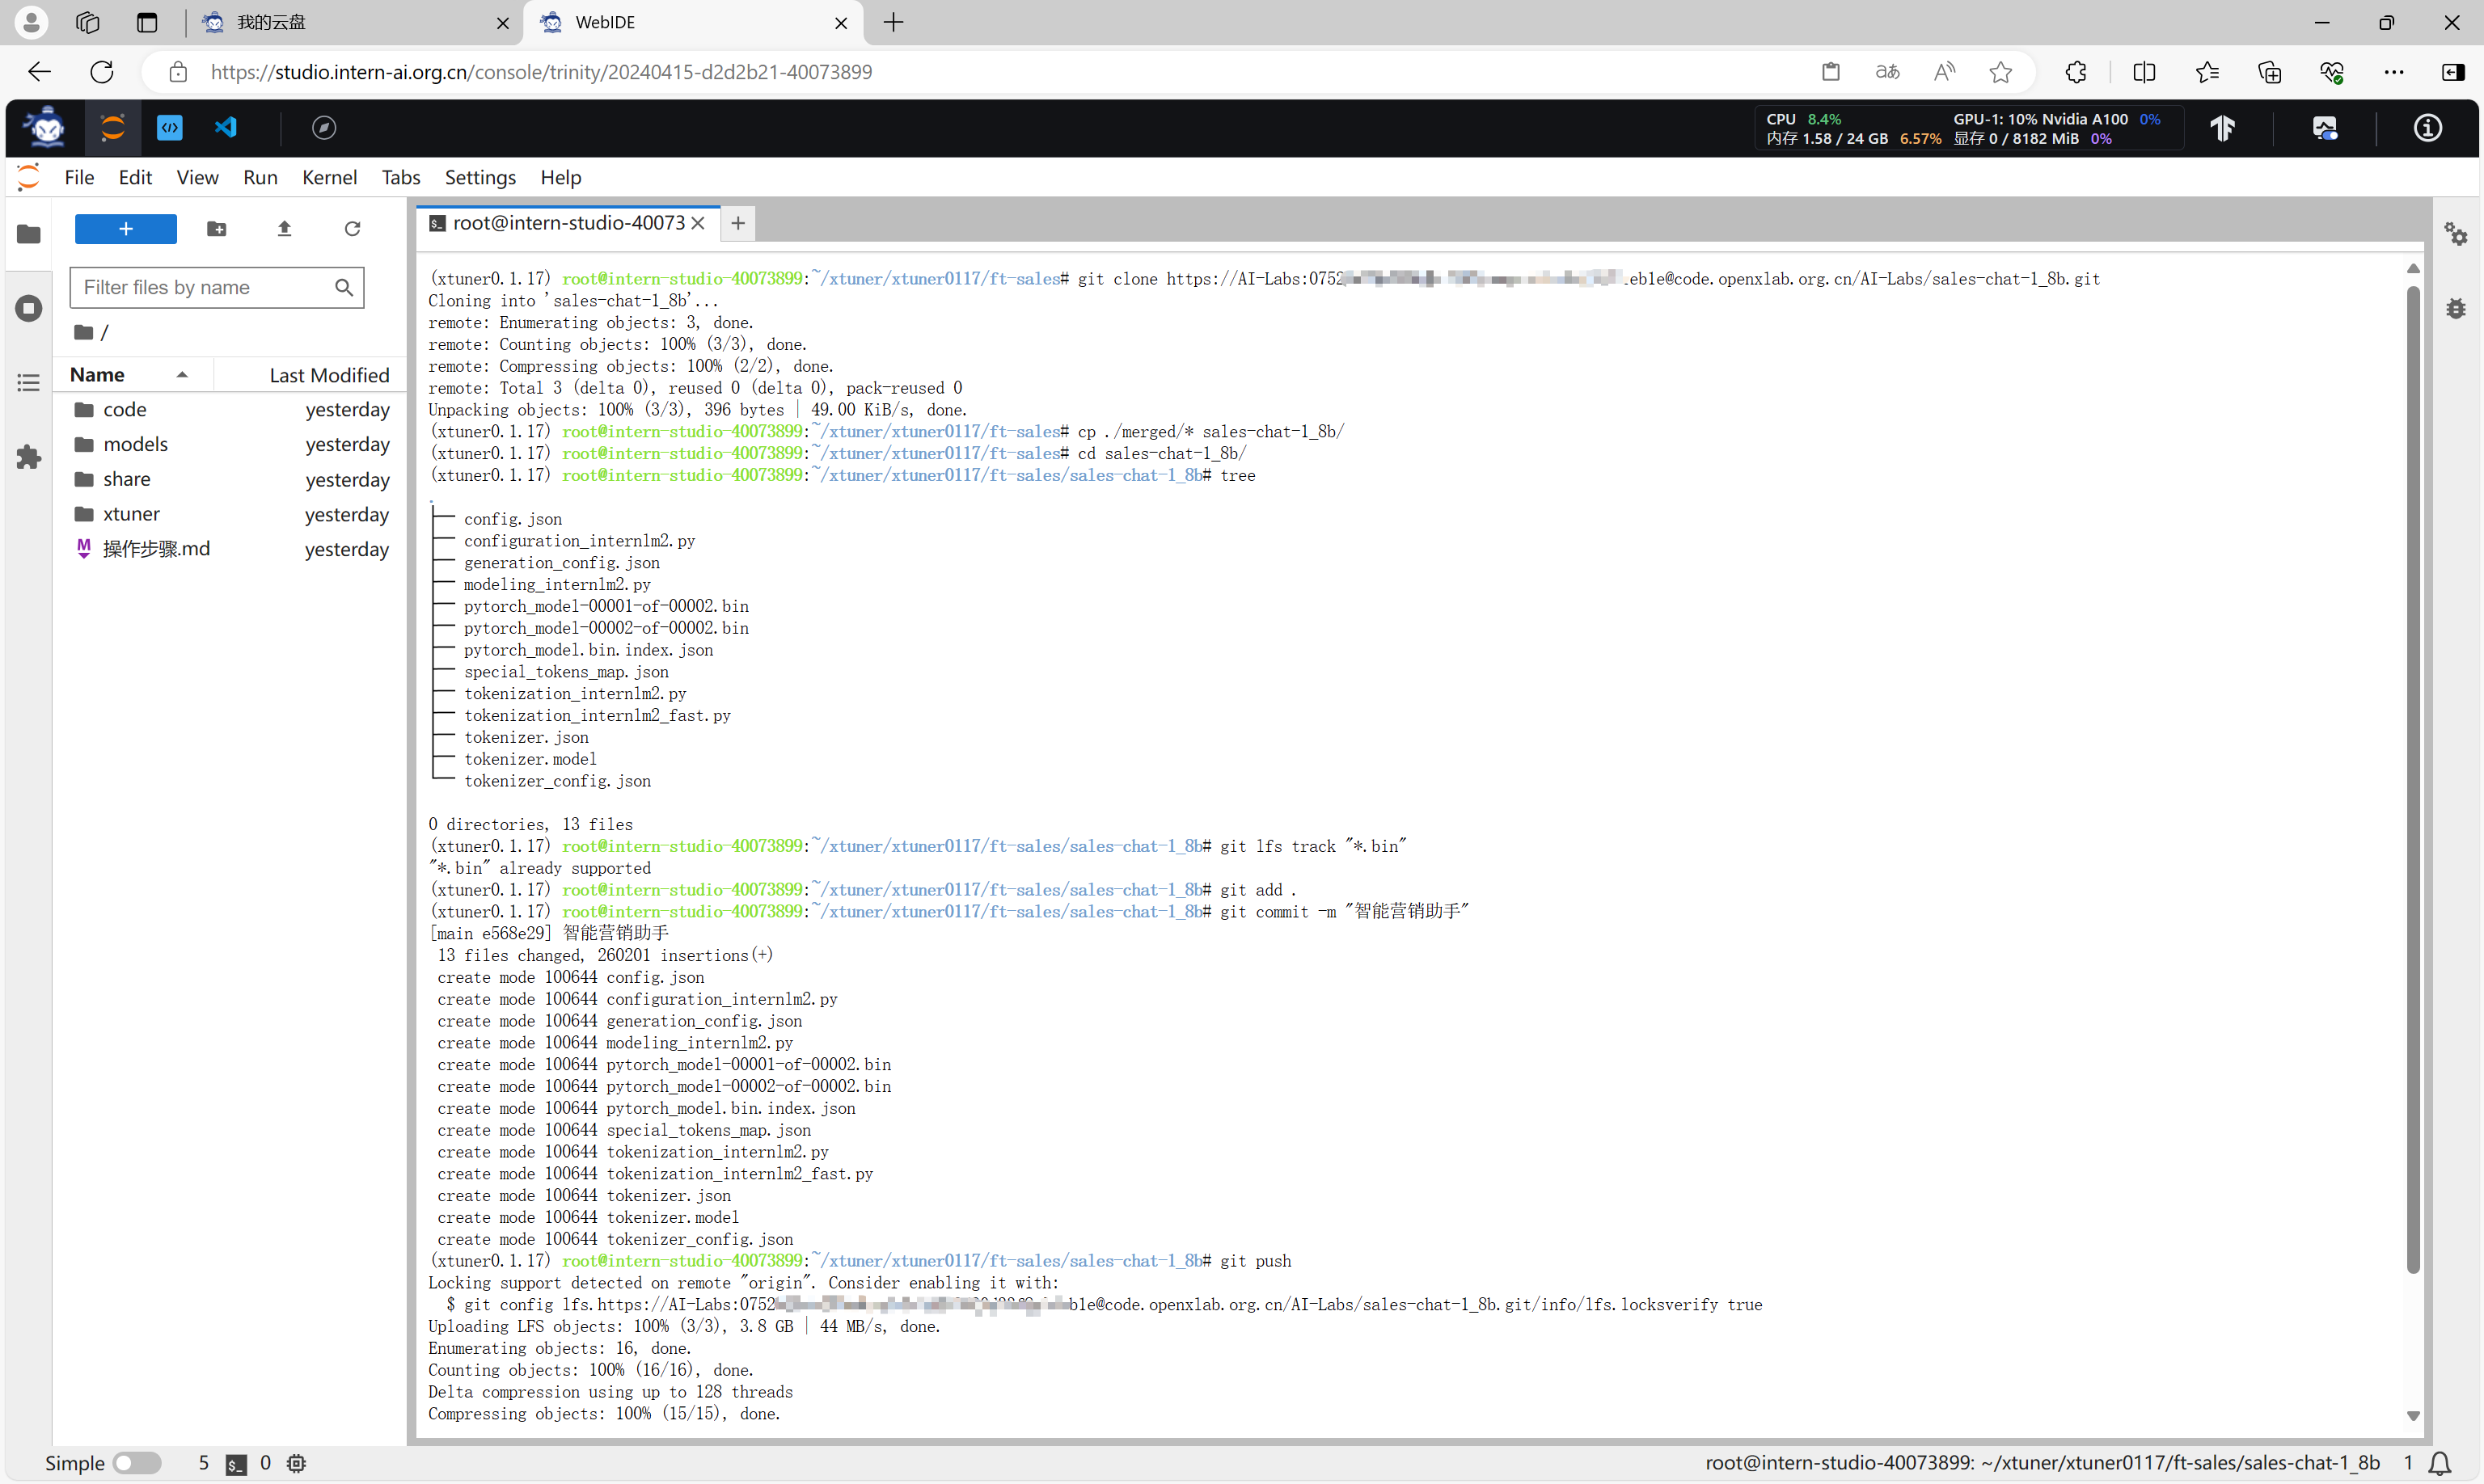This screenshot has height=1484, width=2484.
Task: Open the Help menu
Action: coord(560,177)
